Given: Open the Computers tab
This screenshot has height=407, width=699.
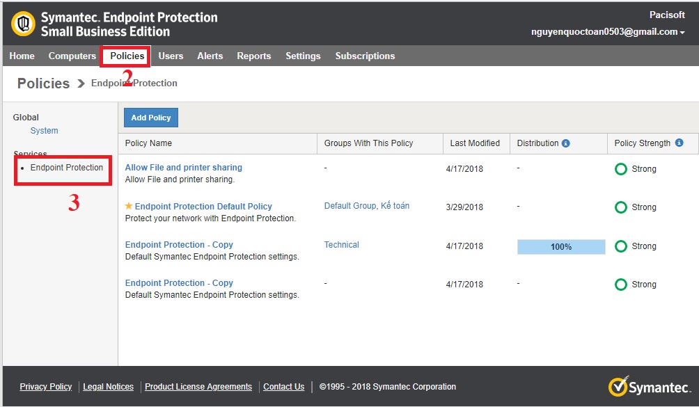Looking at the screenshot, I should click(72, 56).
